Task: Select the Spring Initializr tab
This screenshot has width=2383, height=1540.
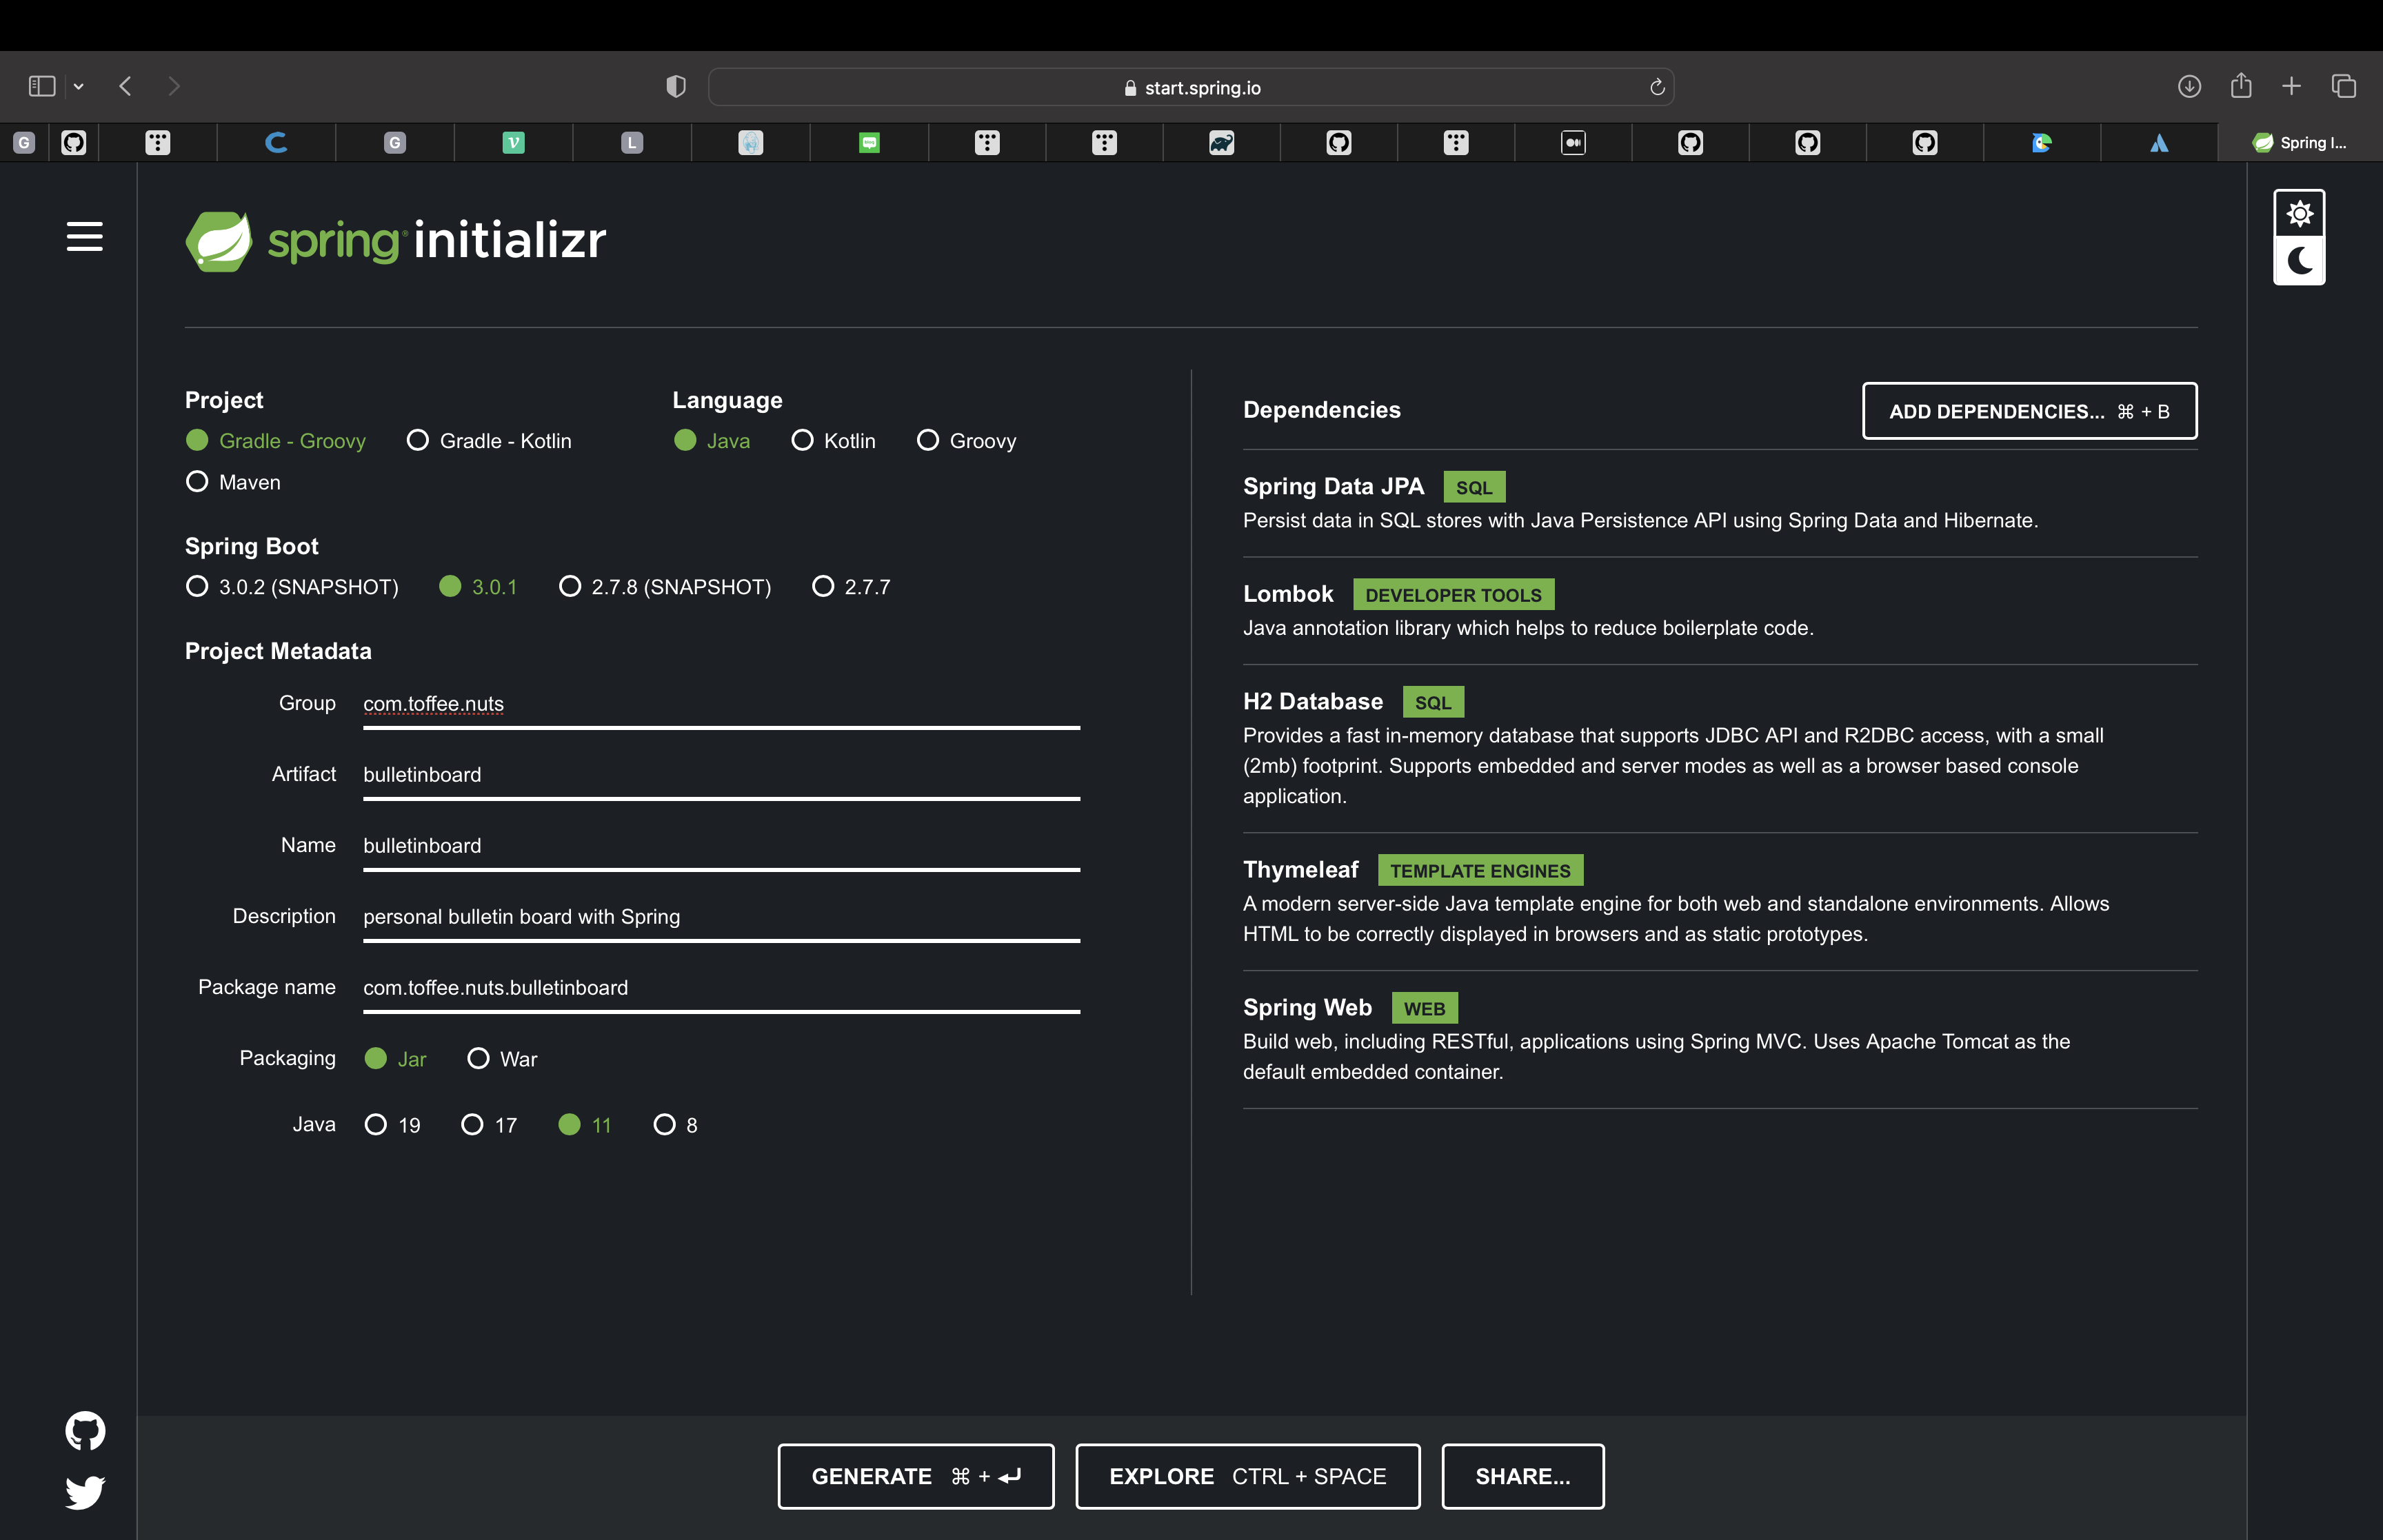Action: click(x=2299, y=143)
